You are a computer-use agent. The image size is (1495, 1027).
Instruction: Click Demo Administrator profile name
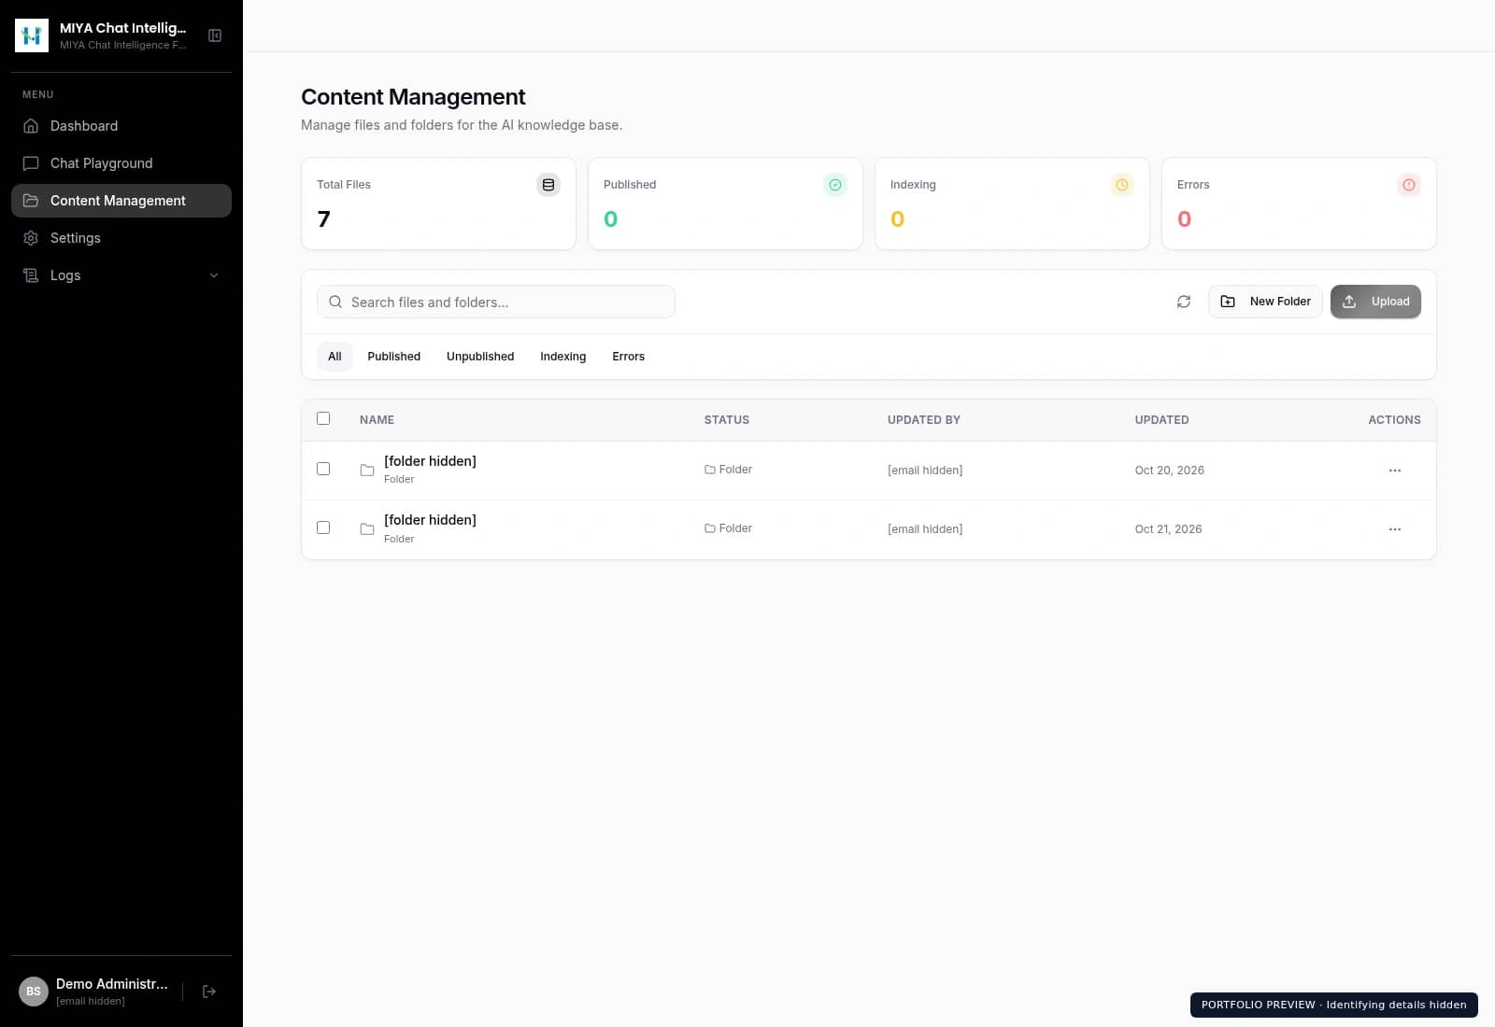112,984
